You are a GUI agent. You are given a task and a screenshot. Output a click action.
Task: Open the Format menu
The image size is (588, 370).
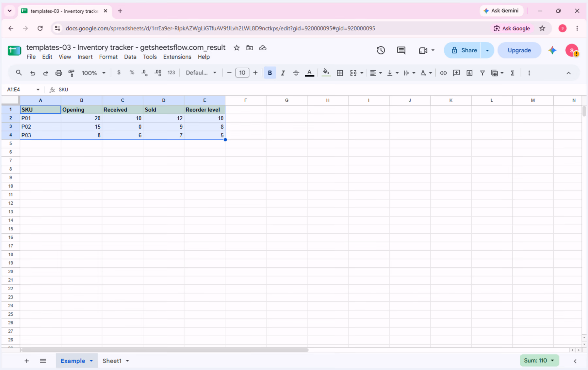coord(108,57)
